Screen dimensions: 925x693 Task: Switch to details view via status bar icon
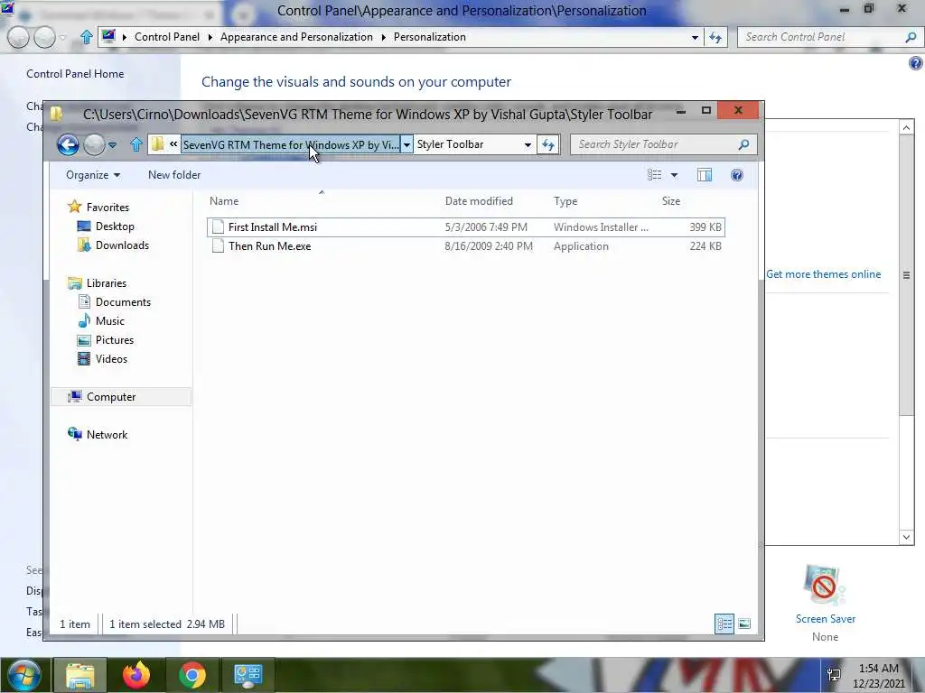click(x=724, y=624)
